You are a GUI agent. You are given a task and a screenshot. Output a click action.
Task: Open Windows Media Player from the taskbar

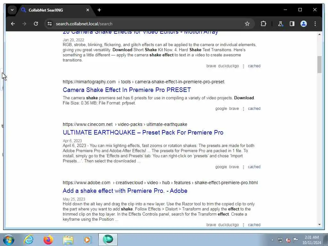click(87, 240)
